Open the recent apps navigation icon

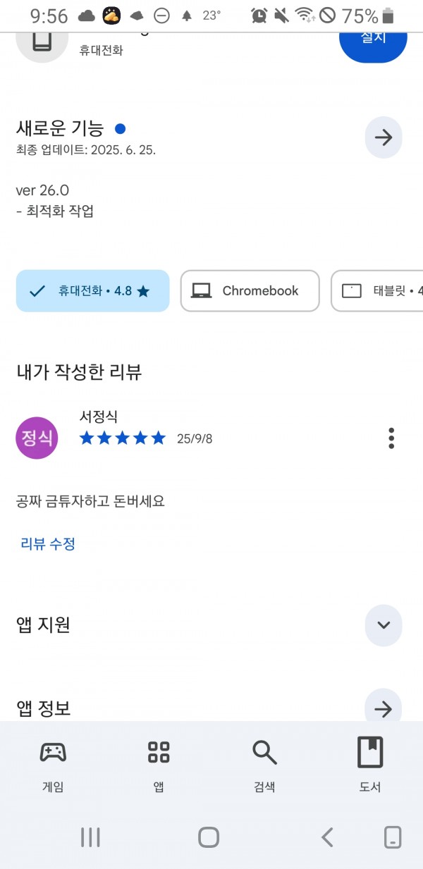pos(90,837)
